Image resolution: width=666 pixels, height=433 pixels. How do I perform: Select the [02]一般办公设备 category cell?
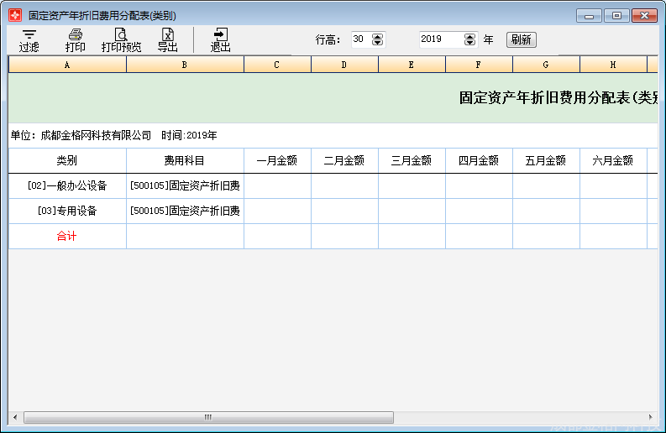coord(67,185)
